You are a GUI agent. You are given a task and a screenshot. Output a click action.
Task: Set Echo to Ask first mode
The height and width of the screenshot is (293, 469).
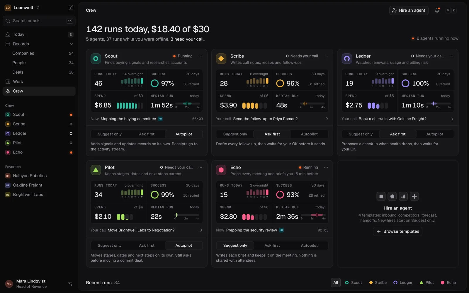pos(272,245)
